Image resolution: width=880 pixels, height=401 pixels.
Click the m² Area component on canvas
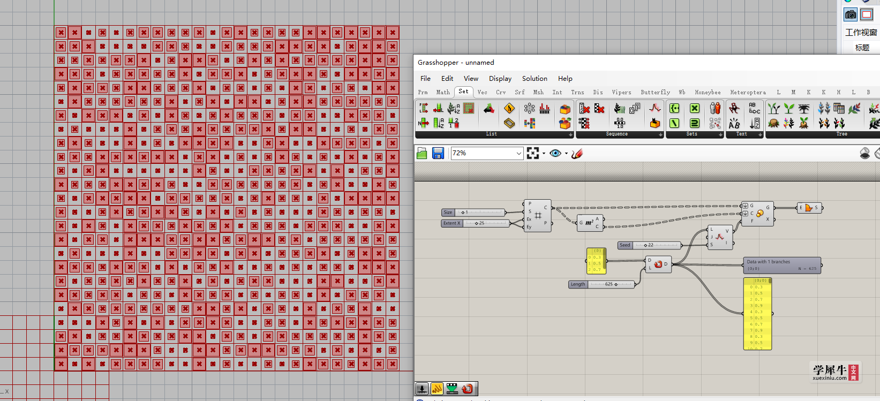590,223
